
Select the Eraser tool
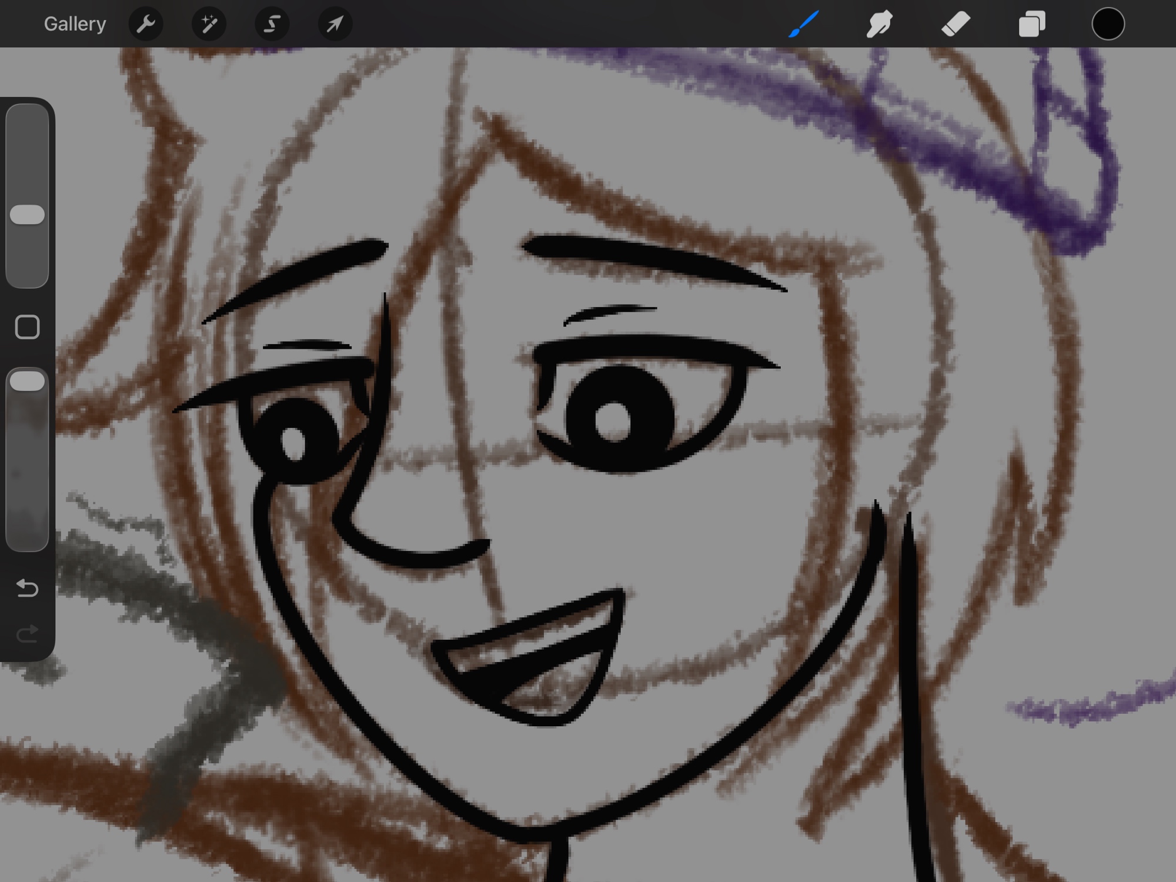(955, 24)
